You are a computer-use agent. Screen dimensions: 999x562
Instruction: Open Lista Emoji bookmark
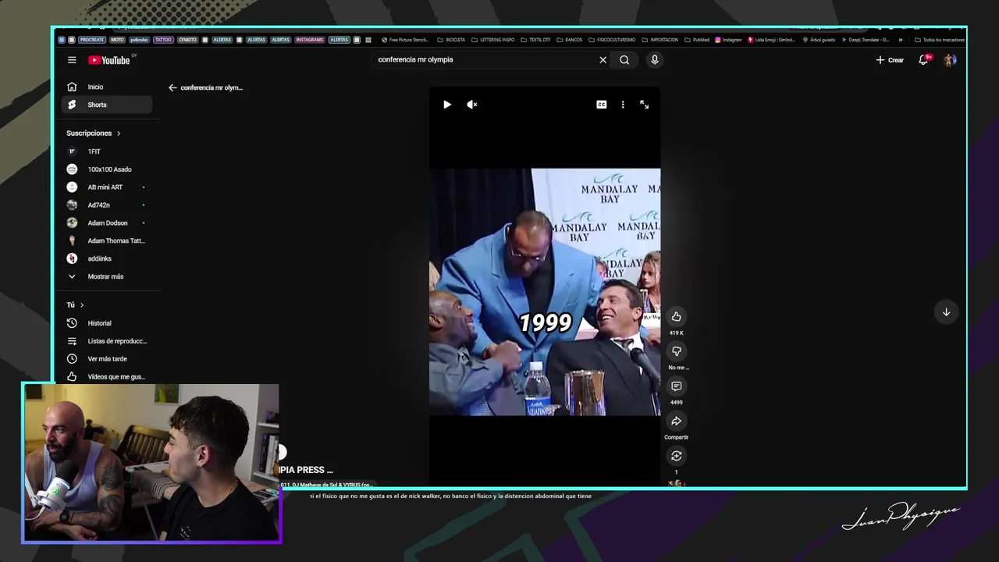[772, 40]
